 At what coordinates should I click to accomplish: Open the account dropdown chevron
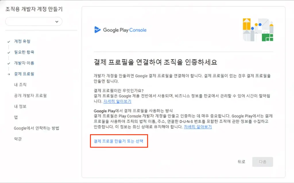point(57,22)
